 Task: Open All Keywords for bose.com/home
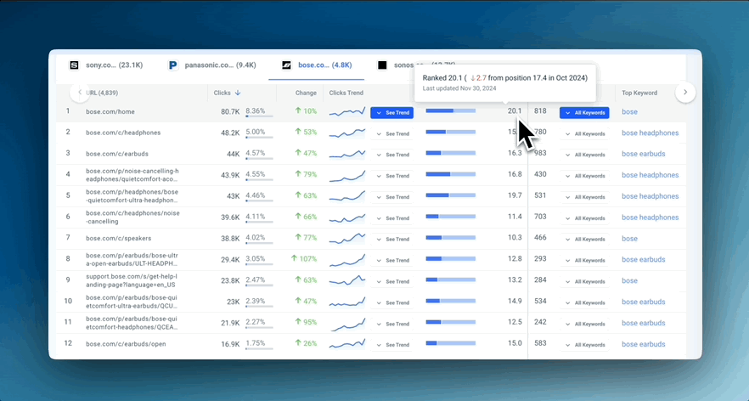tap(584, 113)
